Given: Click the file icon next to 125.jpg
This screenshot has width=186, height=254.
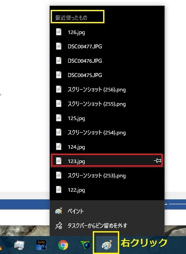Looking at the screenshot, I should point(59,118).
